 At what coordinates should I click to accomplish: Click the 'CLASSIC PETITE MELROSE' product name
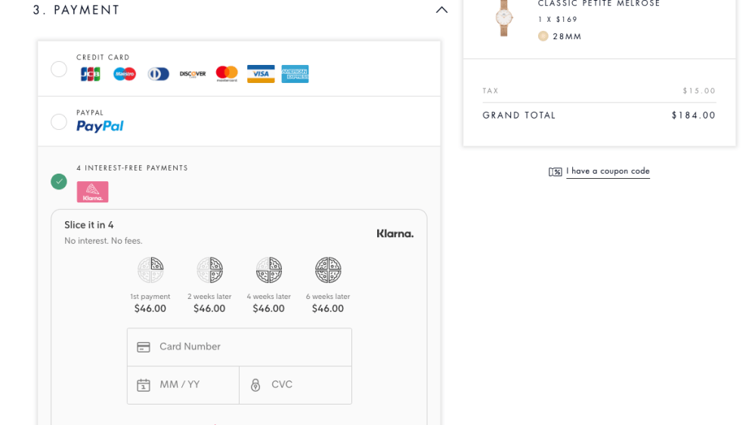point(599,3)
